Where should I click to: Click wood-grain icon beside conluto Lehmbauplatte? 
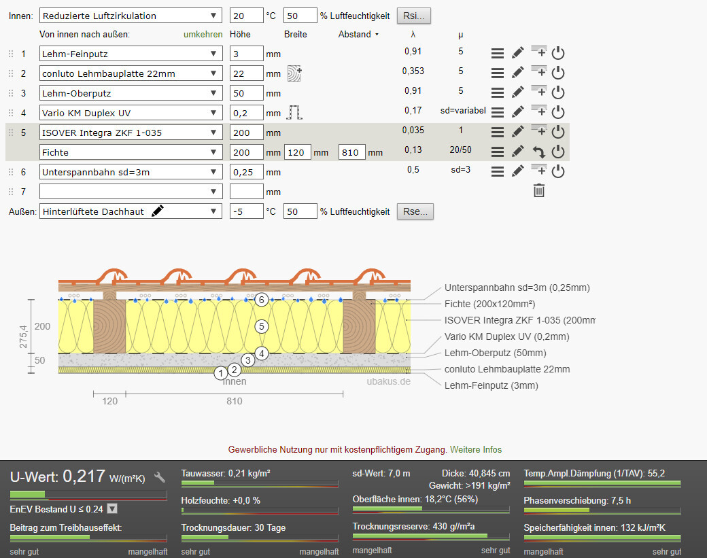pos(294,73)
